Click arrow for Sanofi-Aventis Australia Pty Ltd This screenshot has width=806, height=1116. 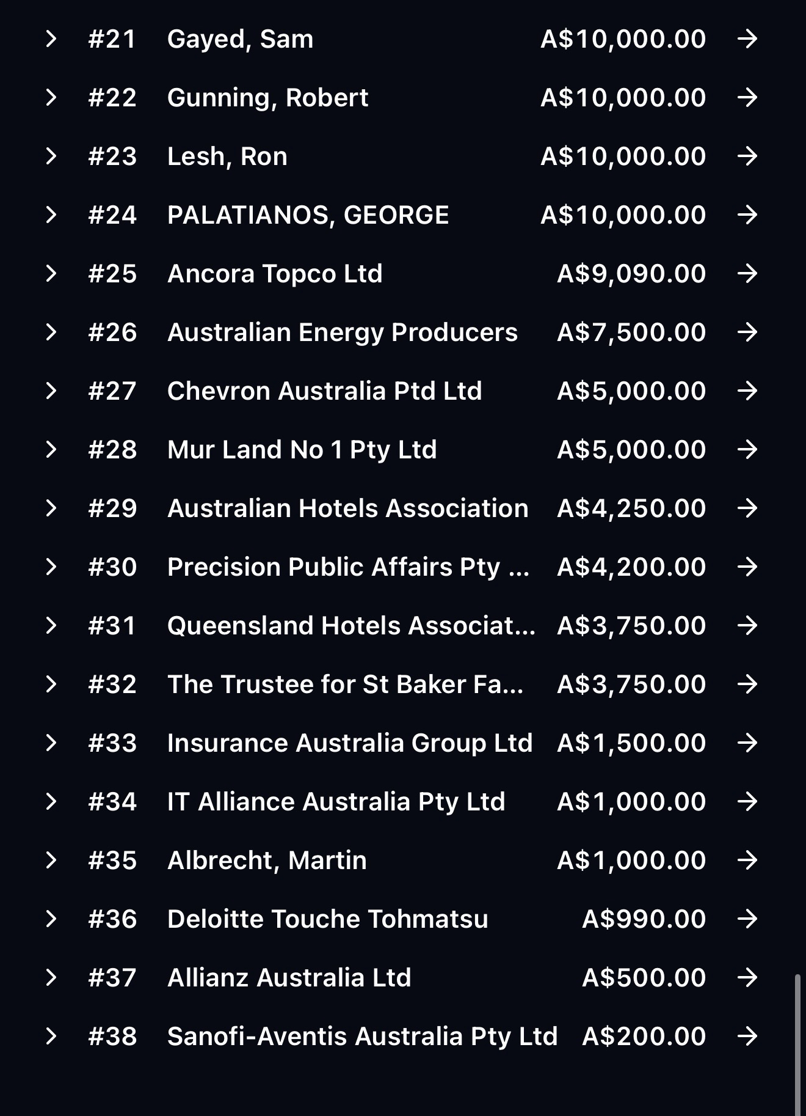point(747,1037)
